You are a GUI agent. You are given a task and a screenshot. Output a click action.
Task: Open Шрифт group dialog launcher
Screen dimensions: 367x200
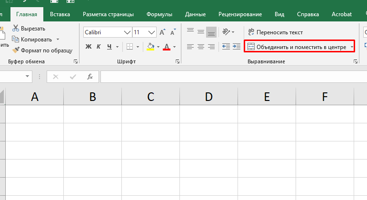coord(178,61)
